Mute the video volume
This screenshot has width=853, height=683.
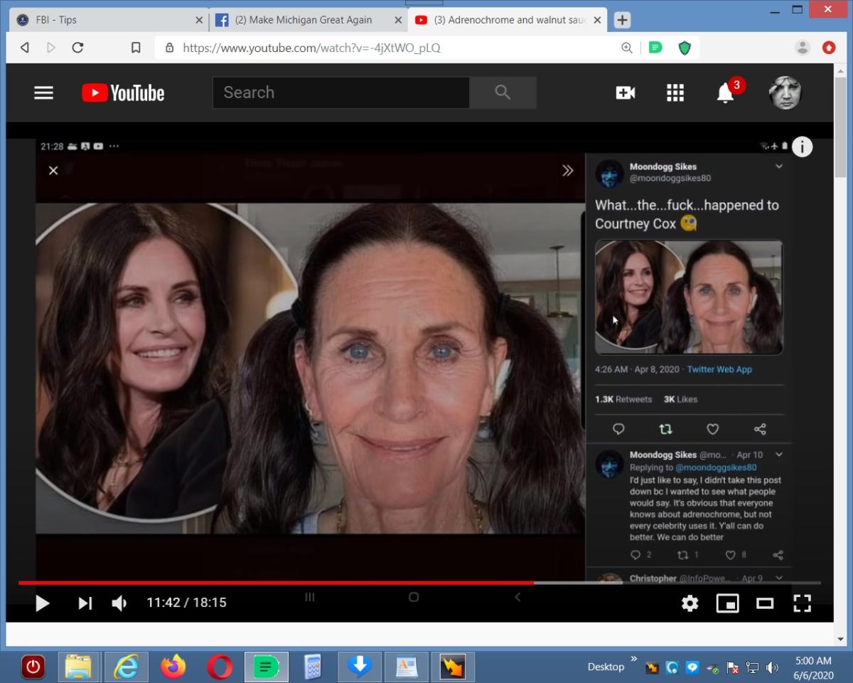coord(119,603)
